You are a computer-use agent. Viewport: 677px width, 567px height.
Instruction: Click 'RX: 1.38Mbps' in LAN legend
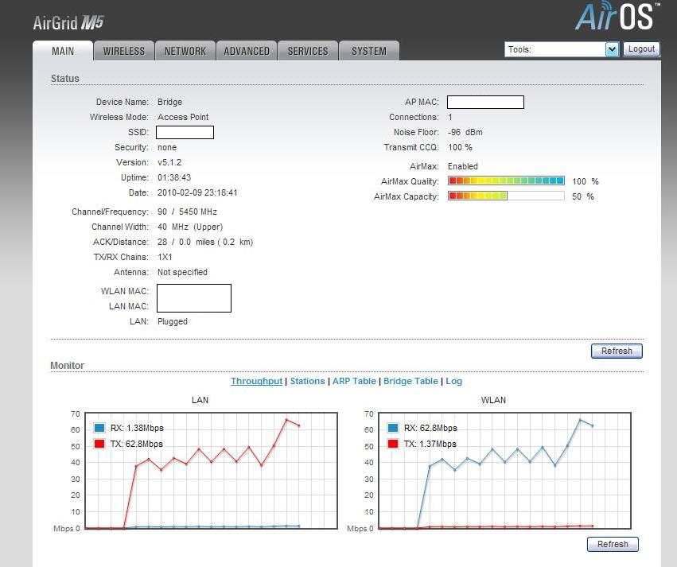pyautogui.click(x=137, y=428)
